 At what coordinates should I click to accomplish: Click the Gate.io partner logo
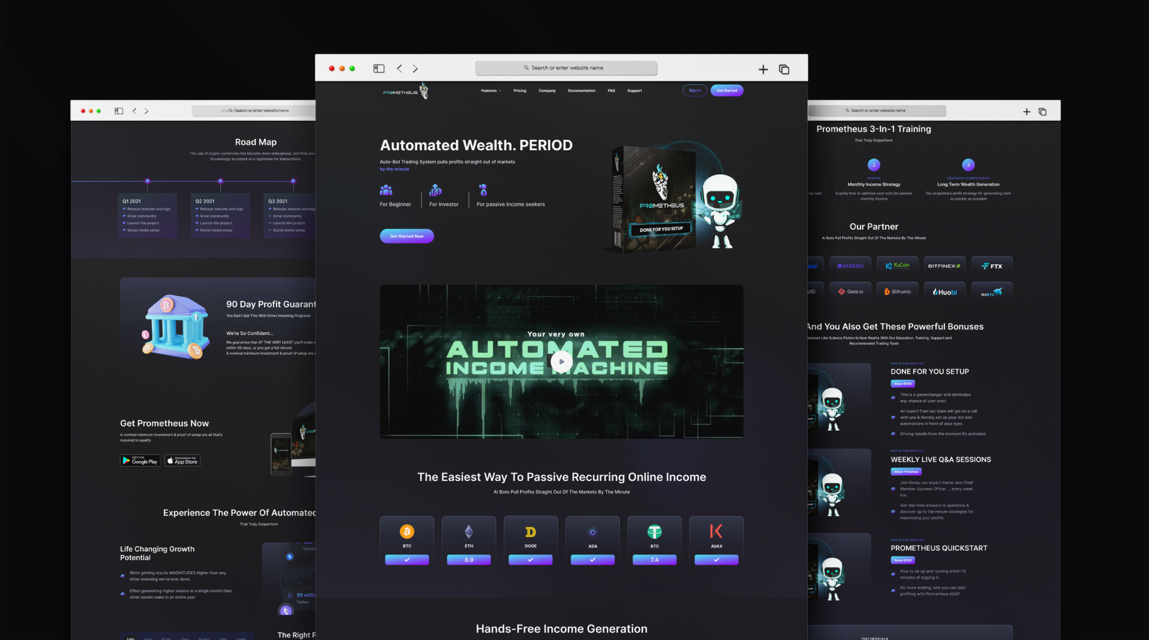pos(850,291)
